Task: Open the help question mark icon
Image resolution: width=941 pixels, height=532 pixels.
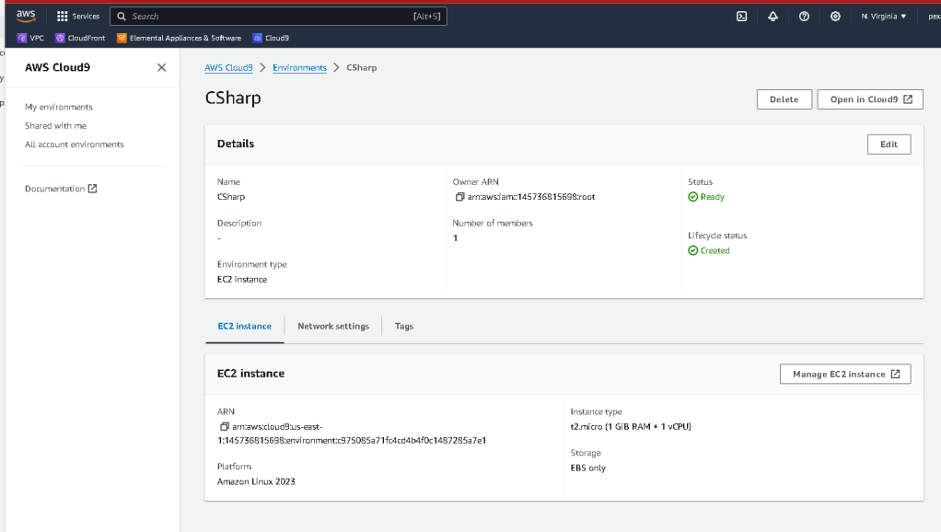Action: coord(804,17)
